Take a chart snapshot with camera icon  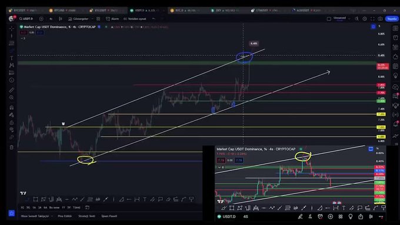[380, 19]
